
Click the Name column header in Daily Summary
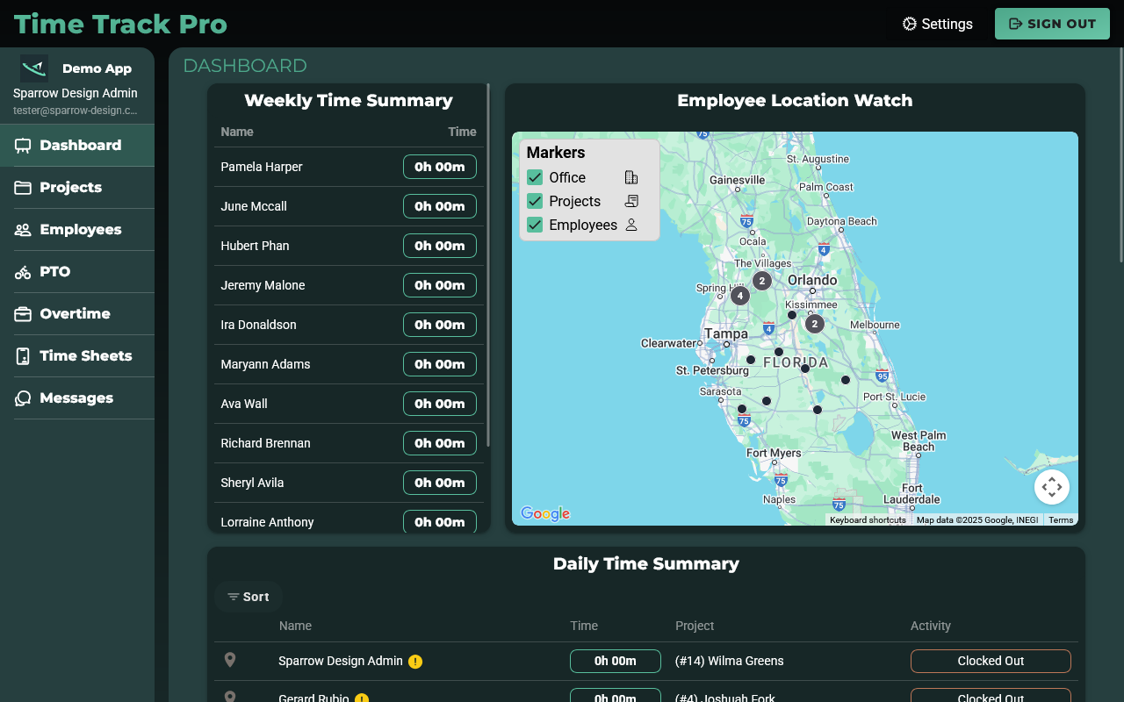click(x=295, y=626)
